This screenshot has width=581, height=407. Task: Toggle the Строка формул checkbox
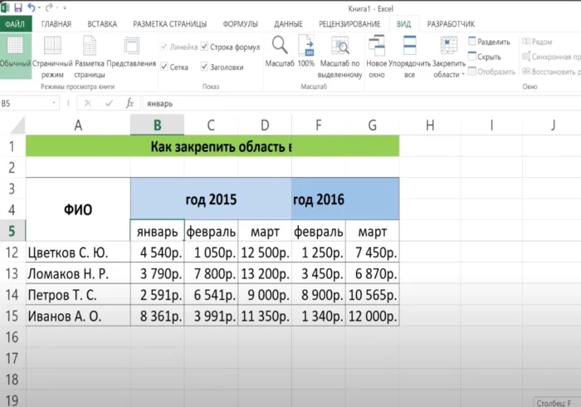[x=204, y=47]
